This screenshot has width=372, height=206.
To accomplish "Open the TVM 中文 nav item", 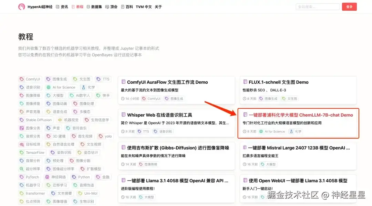I will click(x=144, y=7).
